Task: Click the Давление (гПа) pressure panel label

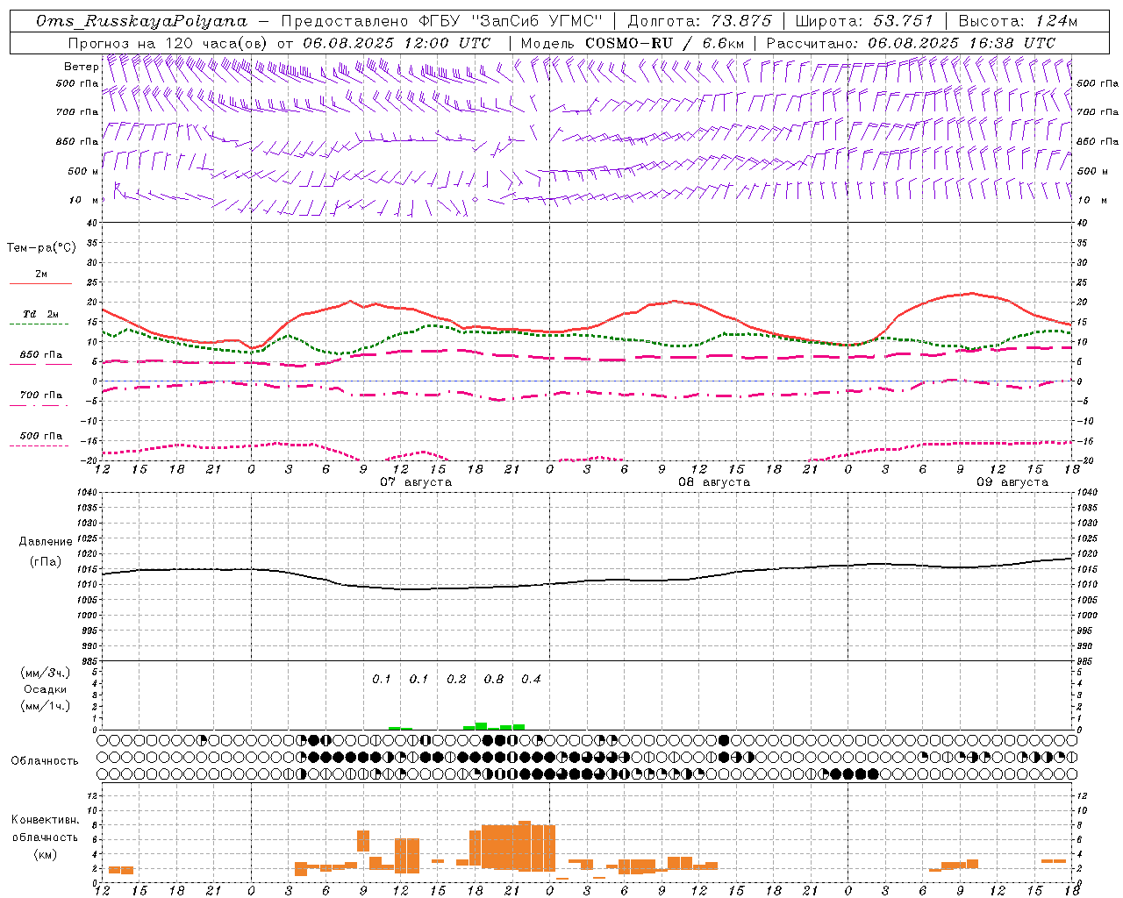Action: (46, 552)
